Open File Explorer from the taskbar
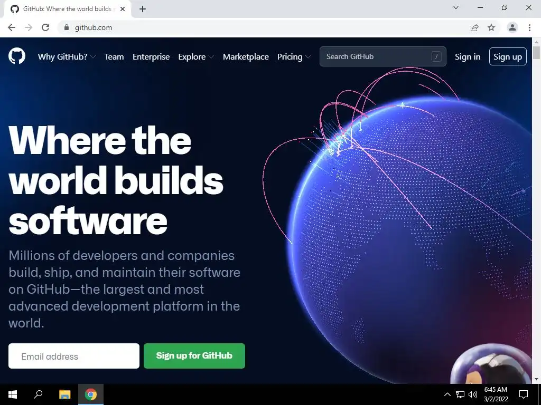 tap(64, 394)
